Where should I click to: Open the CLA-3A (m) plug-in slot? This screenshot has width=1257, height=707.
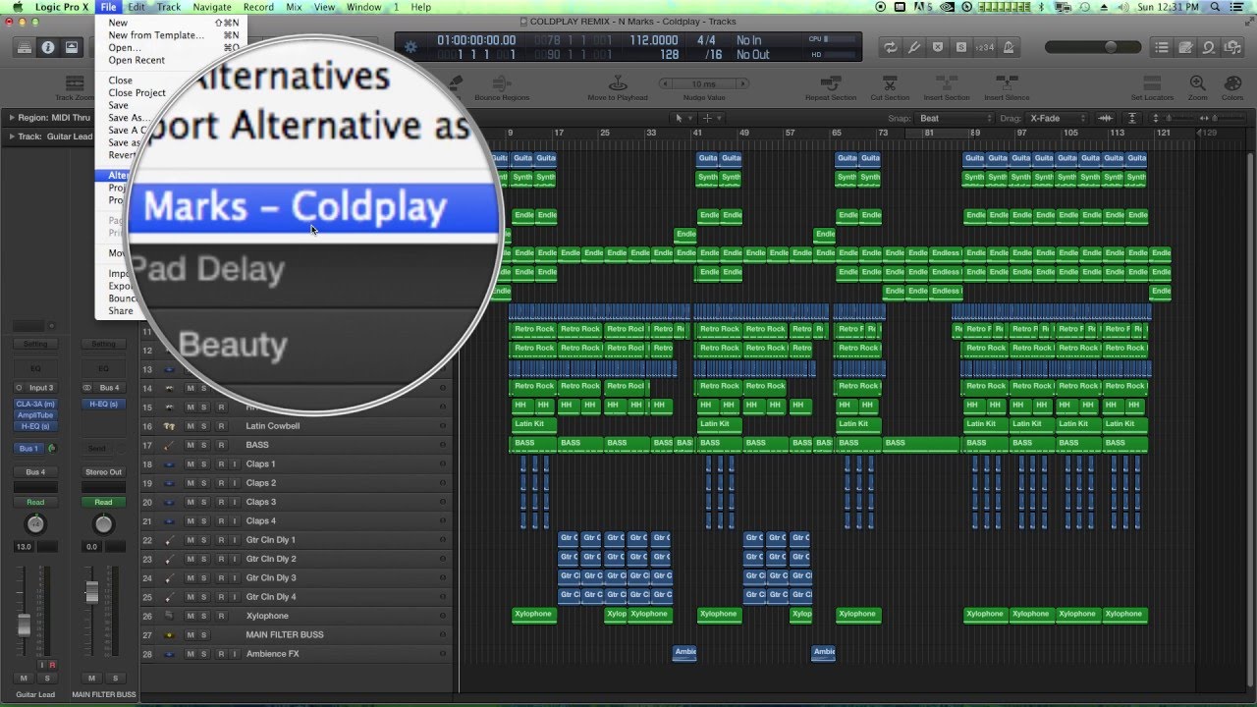pos(35,405)
